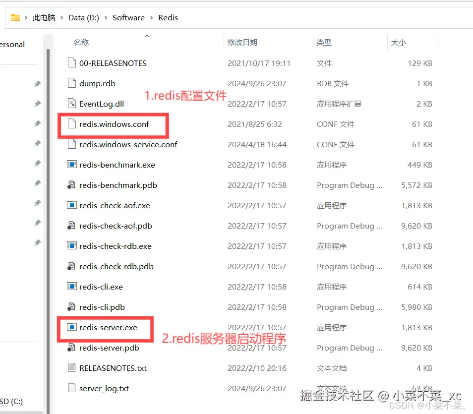
Task: Click the redis.windows-service.conf file icon
Action: [x=72, y=144]
